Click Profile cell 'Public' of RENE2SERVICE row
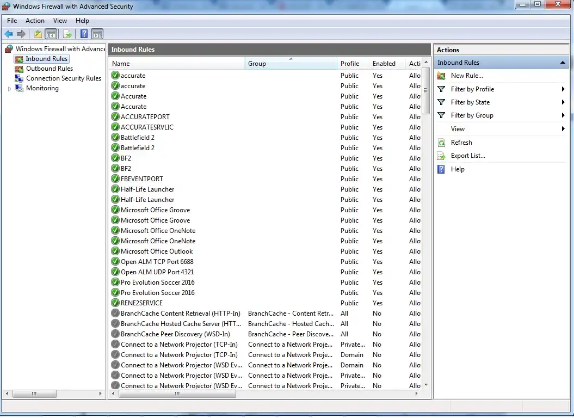Viewport: 574px width, 418px height. (x=349, y=303)
